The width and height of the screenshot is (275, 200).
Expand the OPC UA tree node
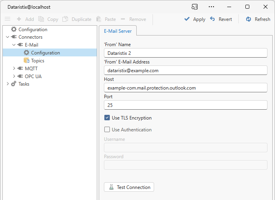coord(14,76)
